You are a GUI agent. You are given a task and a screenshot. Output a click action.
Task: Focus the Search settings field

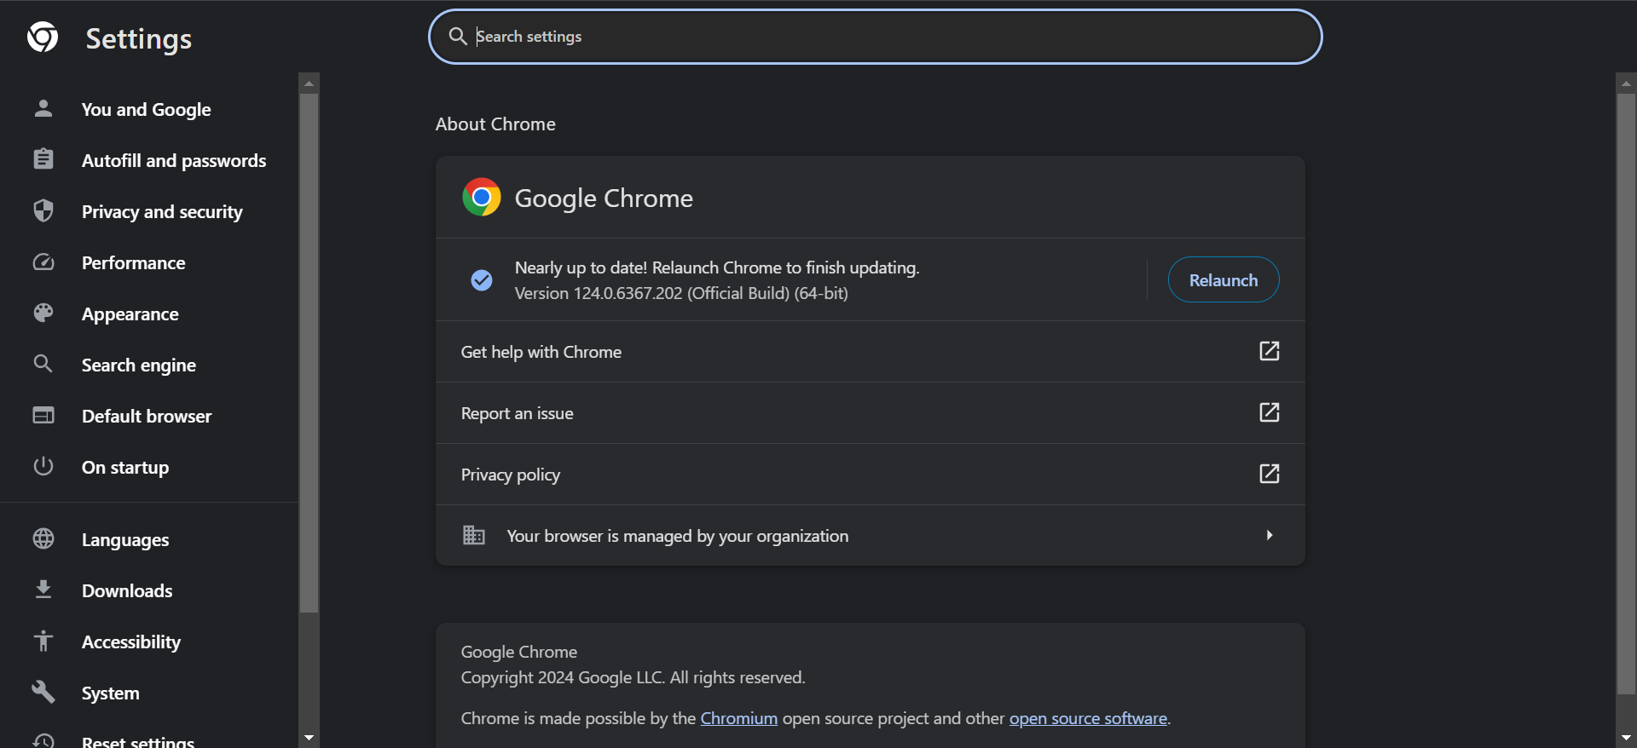876,37
